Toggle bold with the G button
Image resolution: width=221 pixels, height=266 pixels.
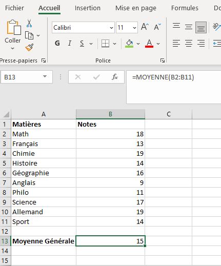click(x=57, y=44)
